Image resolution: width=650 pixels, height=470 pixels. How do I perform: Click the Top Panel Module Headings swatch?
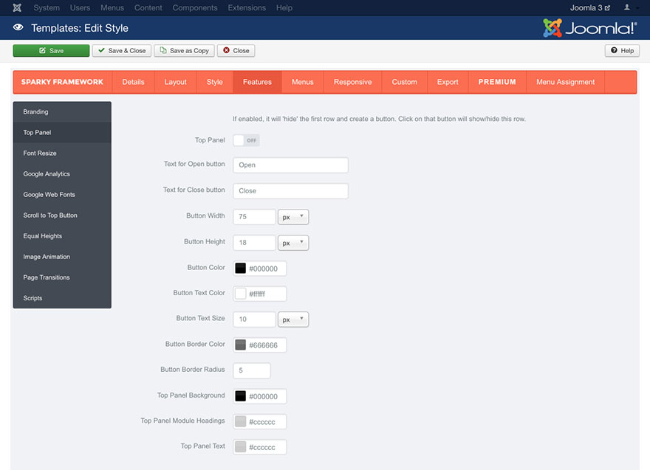click(241, 421)
